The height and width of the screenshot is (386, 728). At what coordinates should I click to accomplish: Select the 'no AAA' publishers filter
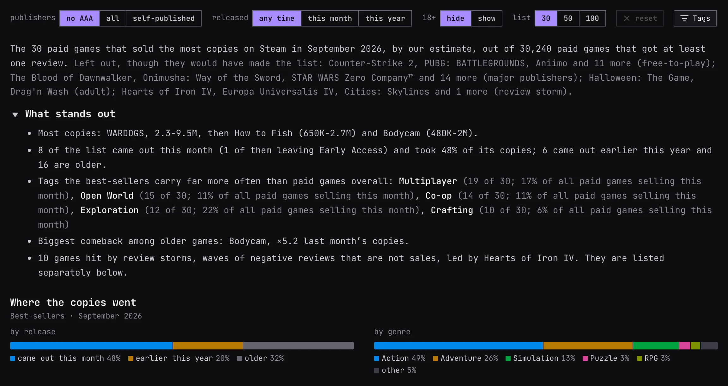click(x=80, y=18)
